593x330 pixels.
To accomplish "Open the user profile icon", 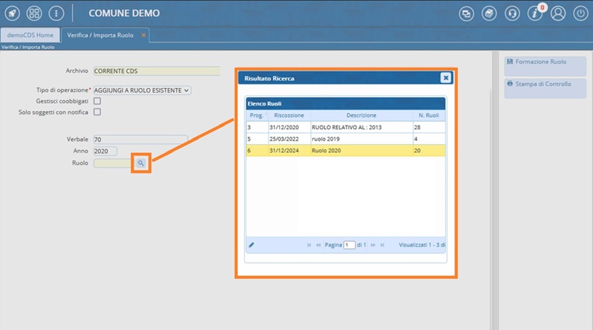I will point(557,13).
